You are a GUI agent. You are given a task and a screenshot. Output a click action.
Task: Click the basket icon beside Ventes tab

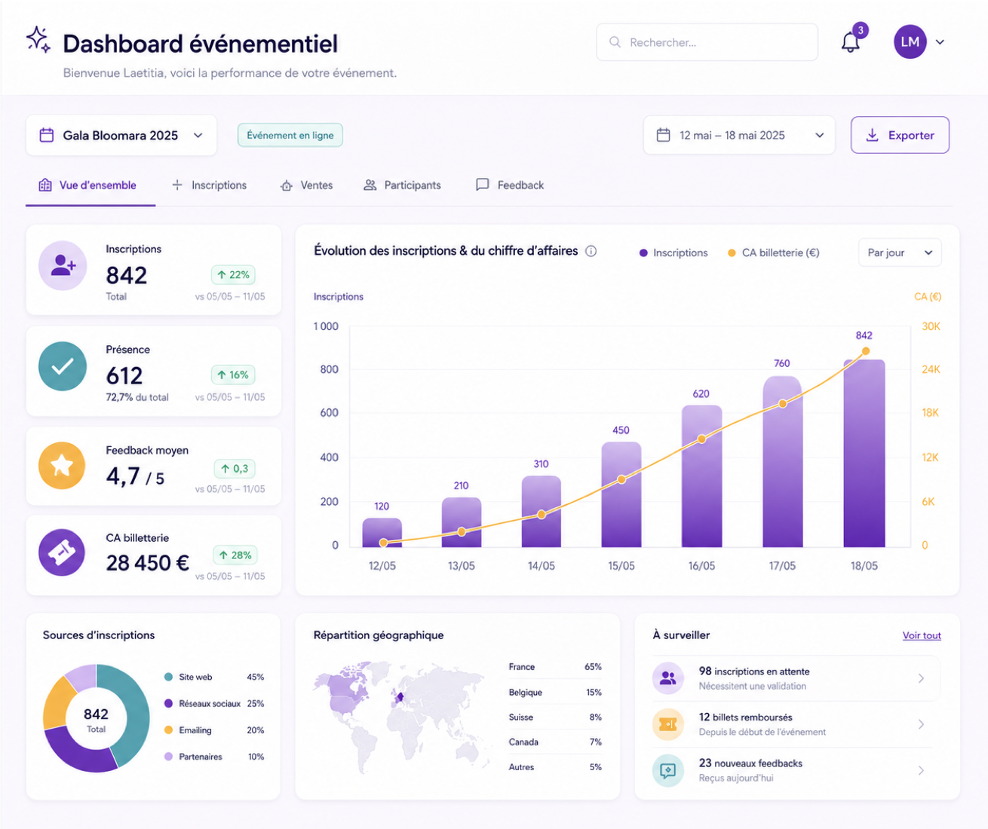click(287, 185)
